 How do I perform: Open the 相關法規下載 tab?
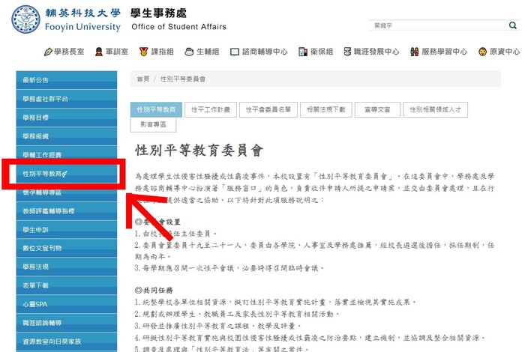[x=326, y=109]
